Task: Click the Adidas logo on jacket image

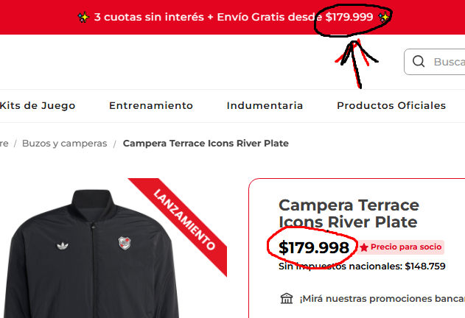Action: (63, 246)
